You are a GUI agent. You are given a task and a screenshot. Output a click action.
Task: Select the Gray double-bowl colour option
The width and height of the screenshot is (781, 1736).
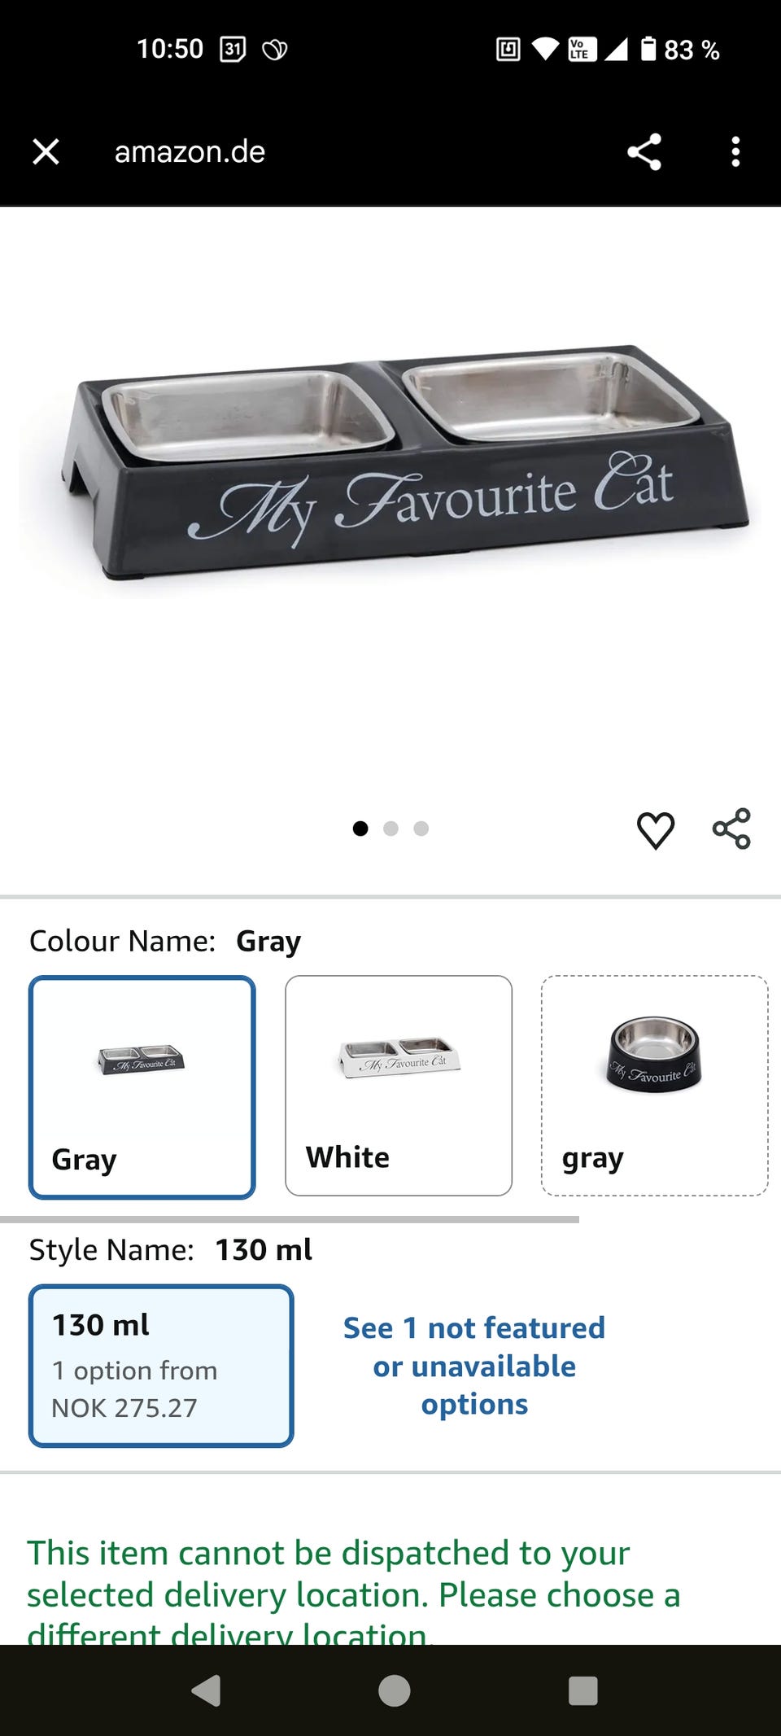142,1087
